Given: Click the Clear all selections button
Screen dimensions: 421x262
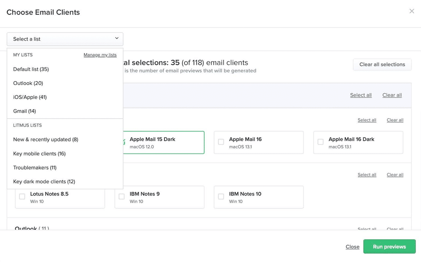Looking at the screenshot, I should pyautogui.click(x=382, y=64).
